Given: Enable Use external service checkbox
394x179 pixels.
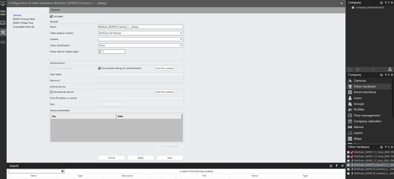Looking at the screenshot, I should pyautogui.click(x=51, y=92).
